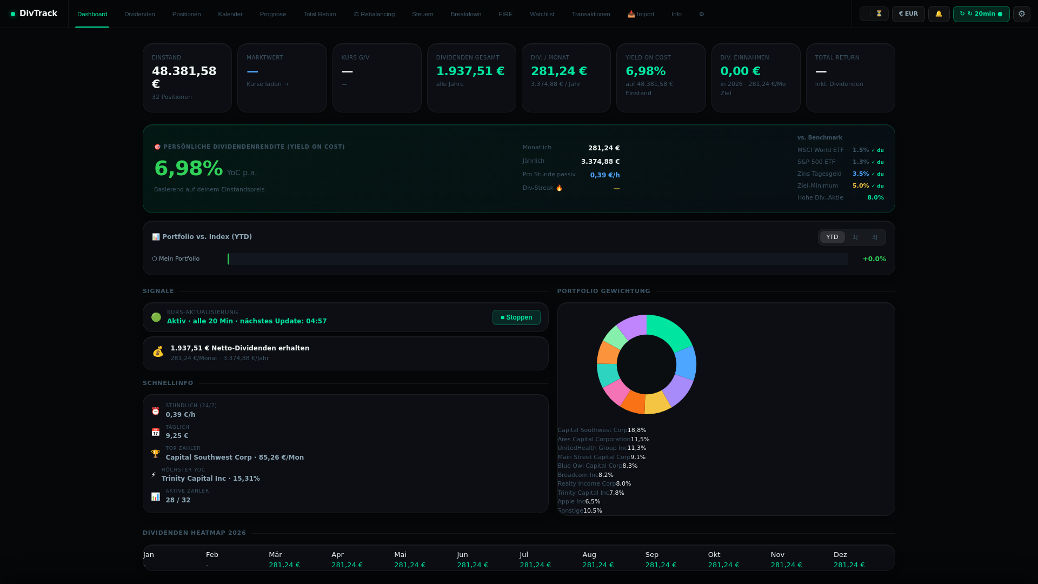Open the Total Return tab
The height and width of the screenshot is (584, 1038).
click(320, 14)
